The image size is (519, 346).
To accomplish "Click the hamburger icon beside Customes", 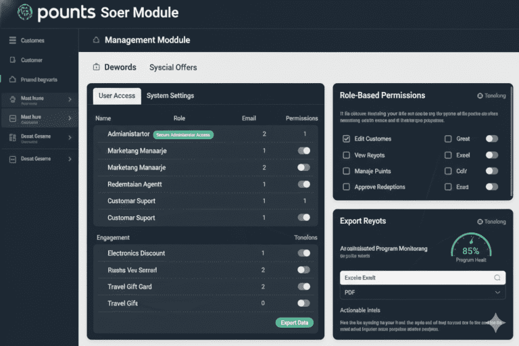I will click(12, 41).
